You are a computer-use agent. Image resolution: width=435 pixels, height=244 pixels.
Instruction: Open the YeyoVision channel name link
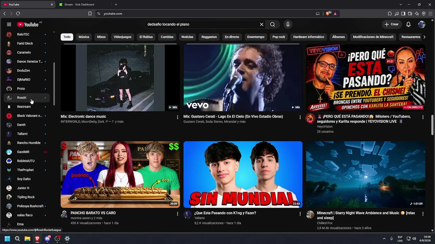[x=325, y=126]
